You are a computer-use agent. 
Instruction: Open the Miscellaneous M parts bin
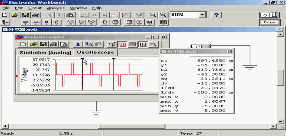coord(149,22)
